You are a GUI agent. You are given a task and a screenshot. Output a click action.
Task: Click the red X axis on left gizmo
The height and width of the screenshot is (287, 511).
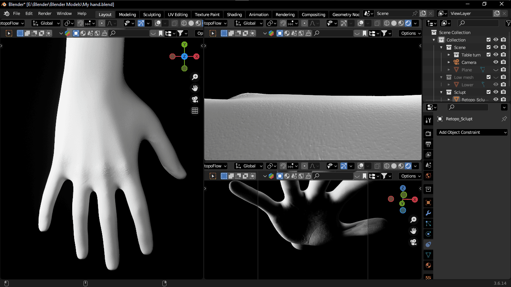pos(196,56)
